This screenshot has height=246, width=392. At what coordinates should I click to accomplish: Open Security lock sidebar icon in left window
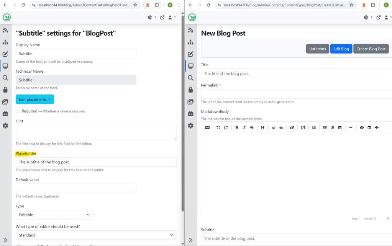pos(5,90)
